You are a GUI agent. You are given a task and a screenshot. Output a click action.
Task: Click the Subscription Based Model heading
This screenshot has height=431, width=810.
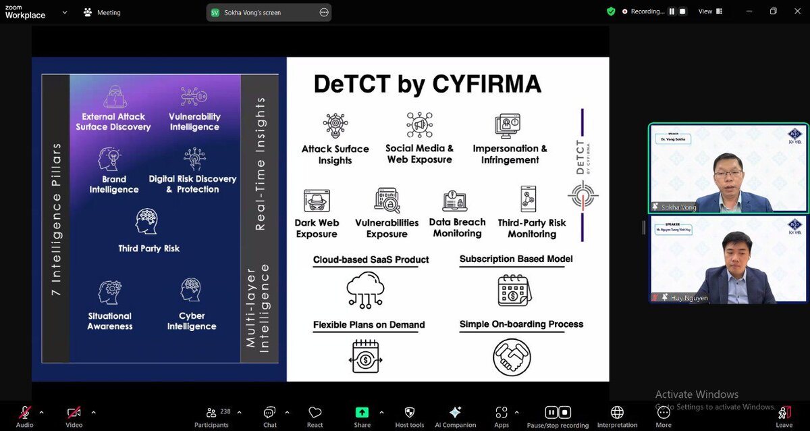[x=516, y=259]
